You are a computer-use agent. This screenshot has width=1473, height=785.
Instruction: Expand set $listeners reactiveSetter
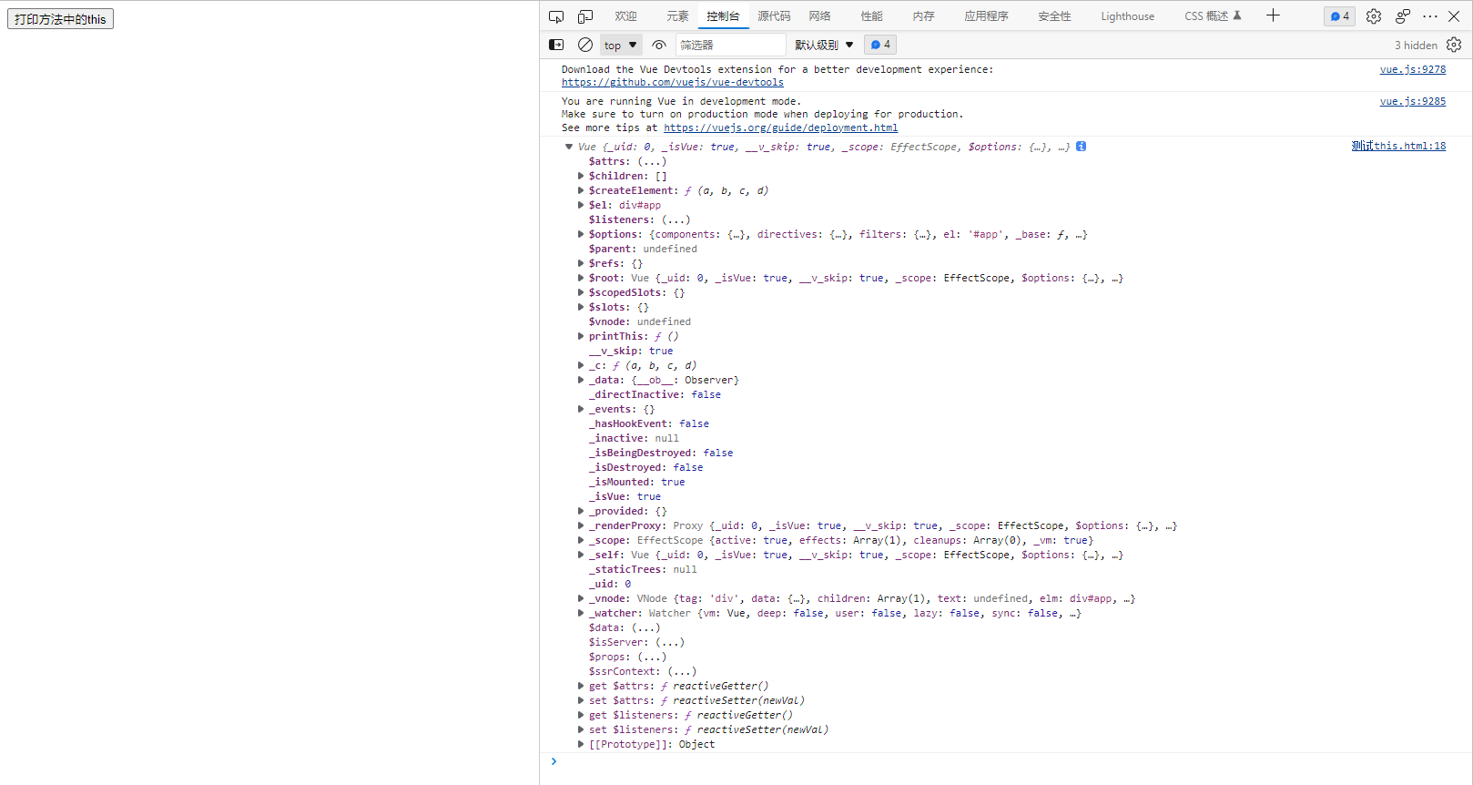click(x=581, y=729)
